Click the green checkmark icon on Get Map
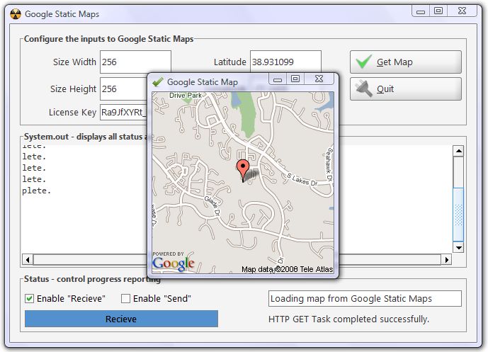The width and height of the screenshot is (488, 352). pyautogui.click(x=363, y=62)
